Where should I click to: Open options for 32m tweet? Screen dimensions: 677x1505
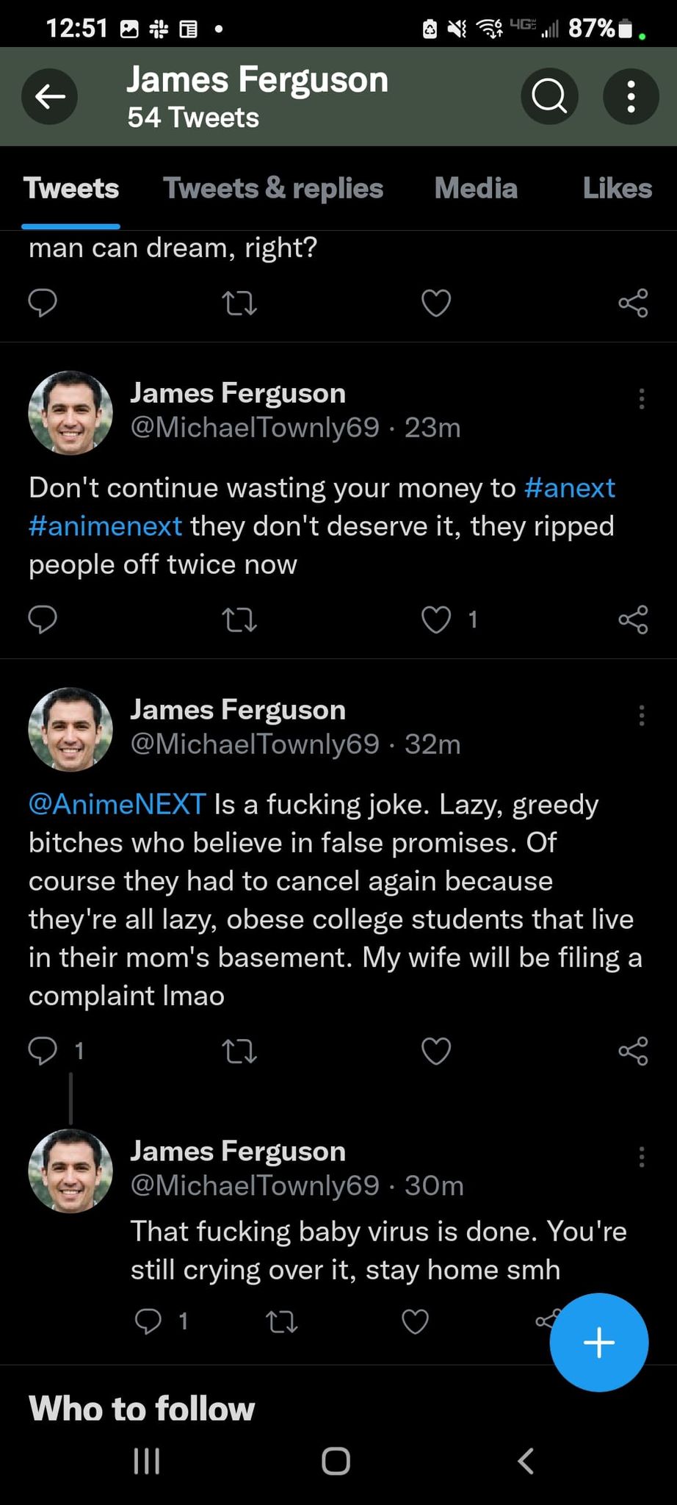click(x=641, y=716)
